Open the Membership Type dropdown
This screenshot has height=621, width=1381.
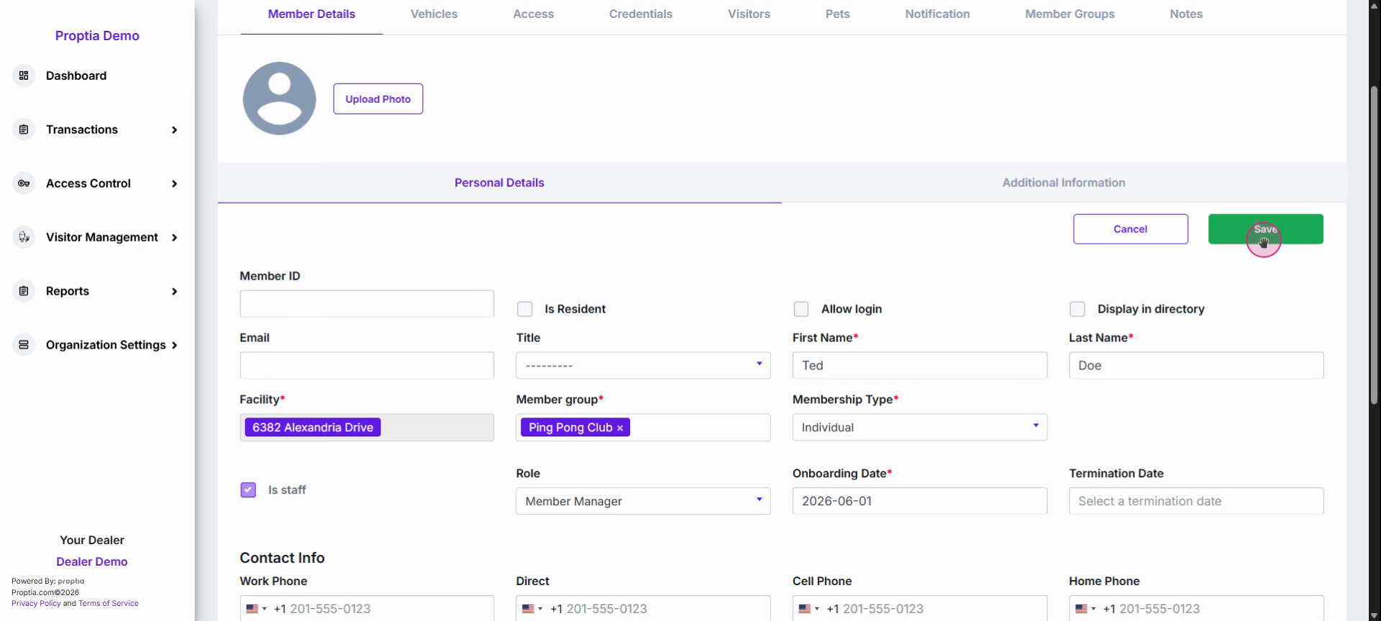pos(920,427)
